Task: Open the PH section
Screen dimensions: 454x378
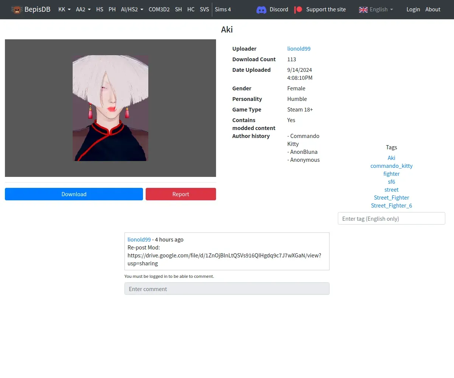Action: pos(112,9)
